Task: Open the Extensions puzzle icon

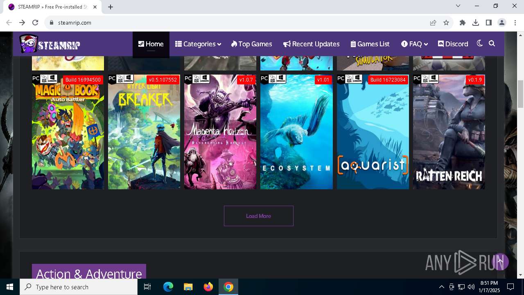Action: point(463,23)
